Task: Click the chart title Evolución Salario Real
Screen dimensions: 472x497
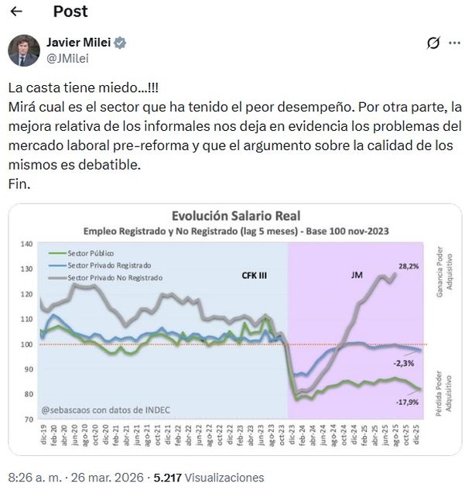Action: [235, 215]
